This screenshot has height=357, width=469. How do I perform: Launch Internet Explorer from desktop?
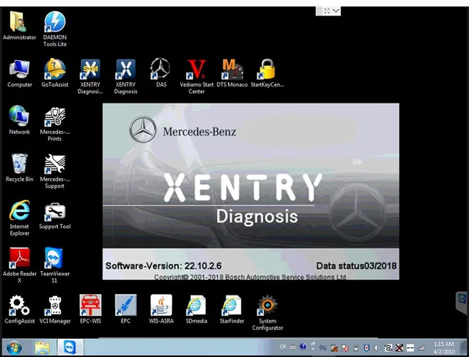20,218
